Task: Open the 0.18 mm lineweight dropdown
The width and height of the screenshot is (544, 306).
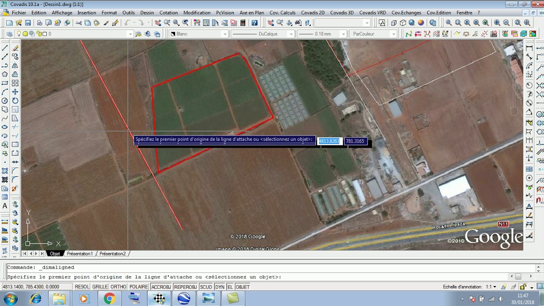Action: point(322,34)
